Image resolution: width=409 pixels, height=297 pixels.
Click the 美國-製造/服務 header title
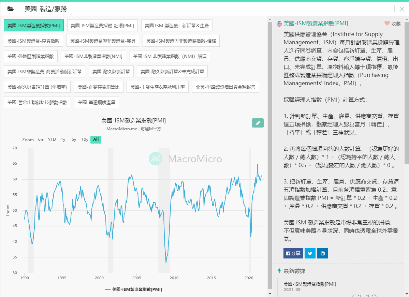tap(46, 9)
